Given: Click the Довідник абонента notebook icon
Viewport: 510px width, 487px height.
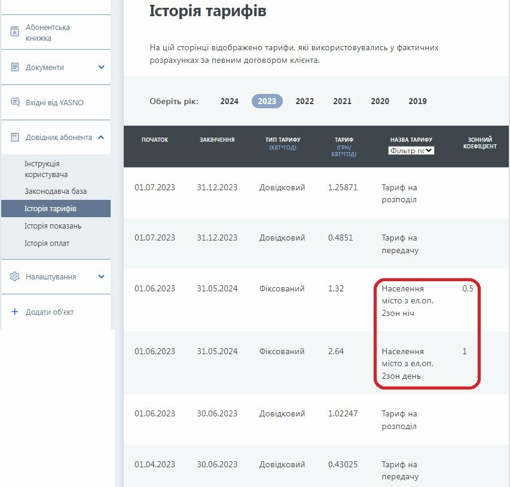Looking at the screenshot, I should tap(14, 137).
